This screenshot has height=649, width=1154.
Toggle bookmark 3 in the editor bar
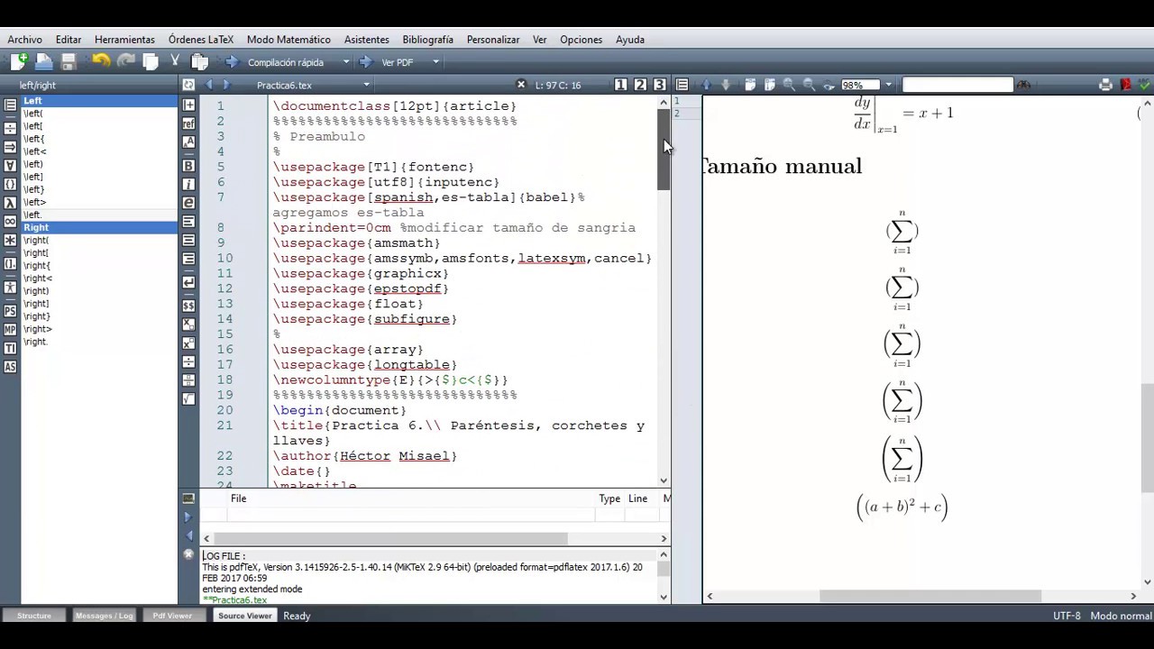pyautogui.click(x=660, y=85)
